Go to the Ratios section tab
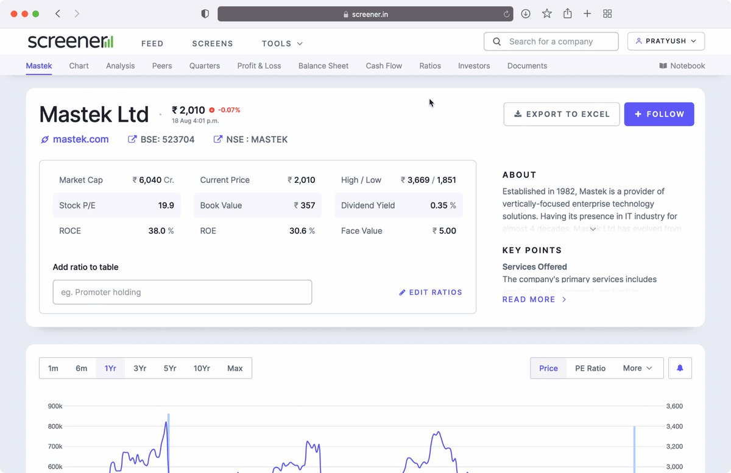The height and width of the screenshot is (473, 731). click(430, 66)
